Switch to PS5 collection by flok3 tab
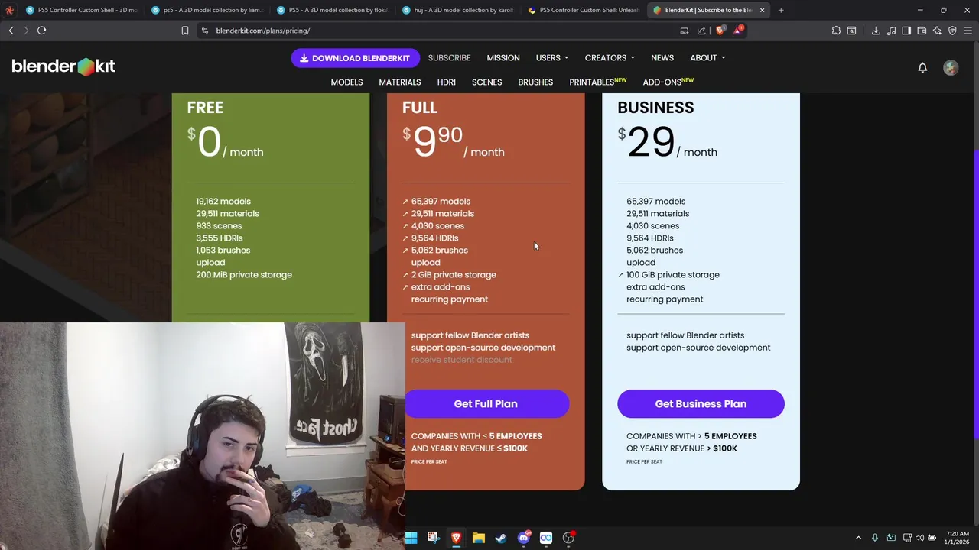979x550 pixels. pyautogui.click(x=332, y=10)
